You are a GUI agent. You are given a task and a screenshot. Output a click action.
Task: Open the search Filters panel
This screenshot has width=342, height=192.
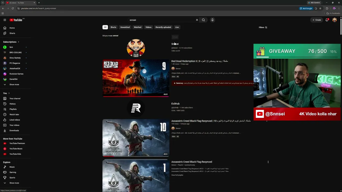(263, 27)
